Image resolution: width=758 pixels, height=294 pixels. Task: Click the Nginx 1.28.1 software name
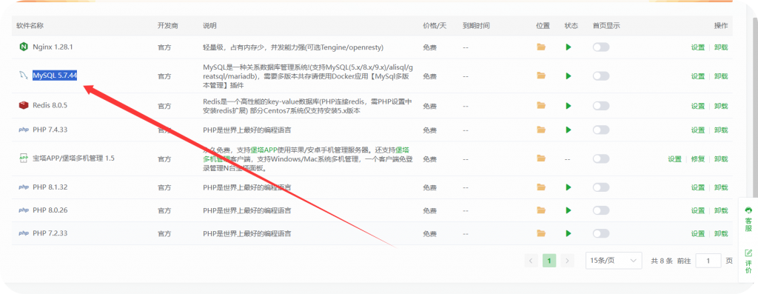point(53,47)
